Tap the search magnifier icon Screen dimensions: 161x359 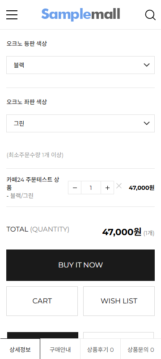150,15
